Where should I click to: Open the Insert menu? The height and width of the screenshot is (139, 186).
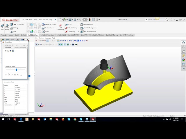(35, 20)
